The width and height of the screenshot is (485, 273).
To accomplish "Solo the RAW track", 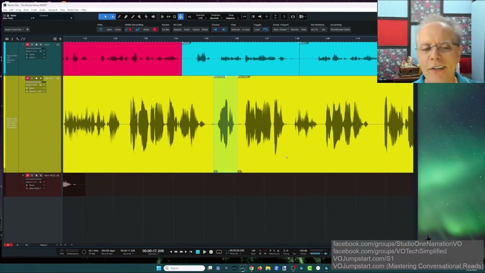I will 32,45.
